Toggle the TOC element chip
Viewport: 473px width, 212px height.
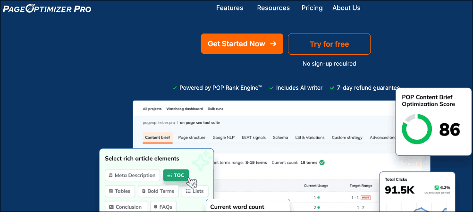[176, 175]
